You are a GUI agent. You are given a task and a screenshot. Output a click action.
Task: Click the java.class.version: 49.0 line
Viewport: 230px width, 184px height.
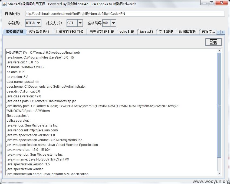24,96
